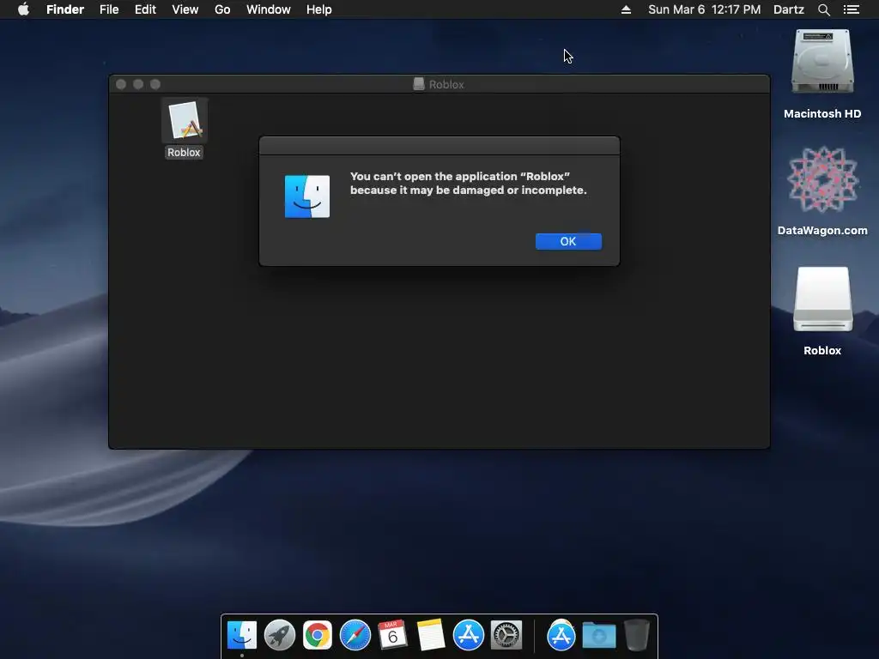Open Notes from the Dock

click(x=431, y=635)
